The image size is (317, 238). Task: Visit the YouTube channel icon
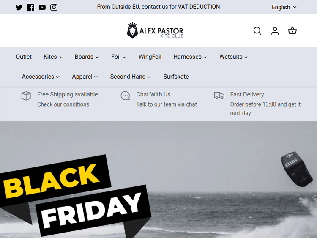click(42, 8)
